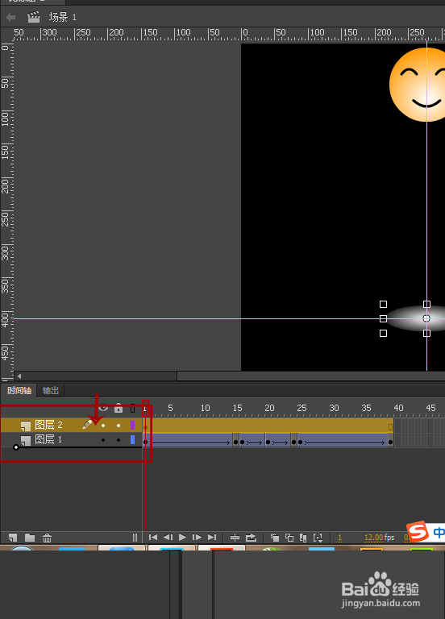
Task: Toggle lock dot for 图层 1
Action: pos(119,440)
